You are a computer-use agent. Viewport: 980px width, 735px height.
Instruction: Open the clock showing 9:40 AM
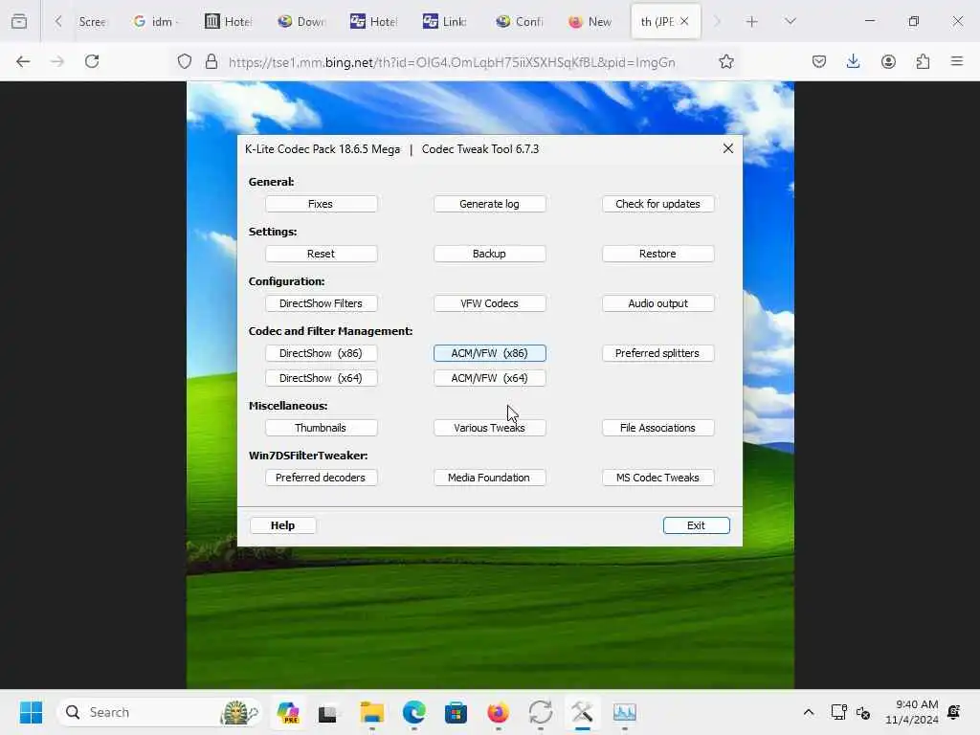click(912, 712)
